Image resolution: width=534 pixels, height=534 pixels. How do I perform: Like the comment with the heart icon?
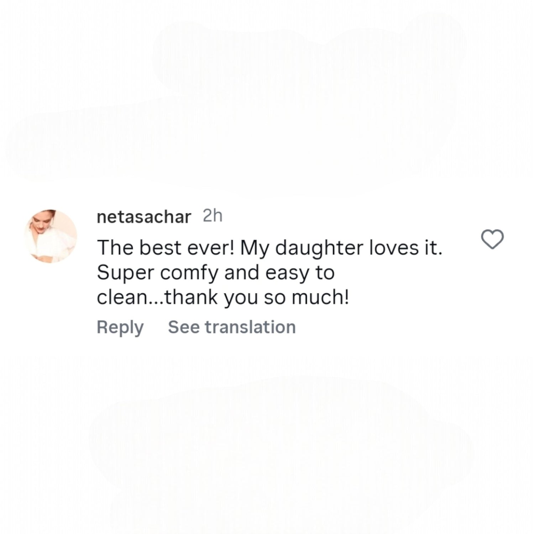point(492,239)
